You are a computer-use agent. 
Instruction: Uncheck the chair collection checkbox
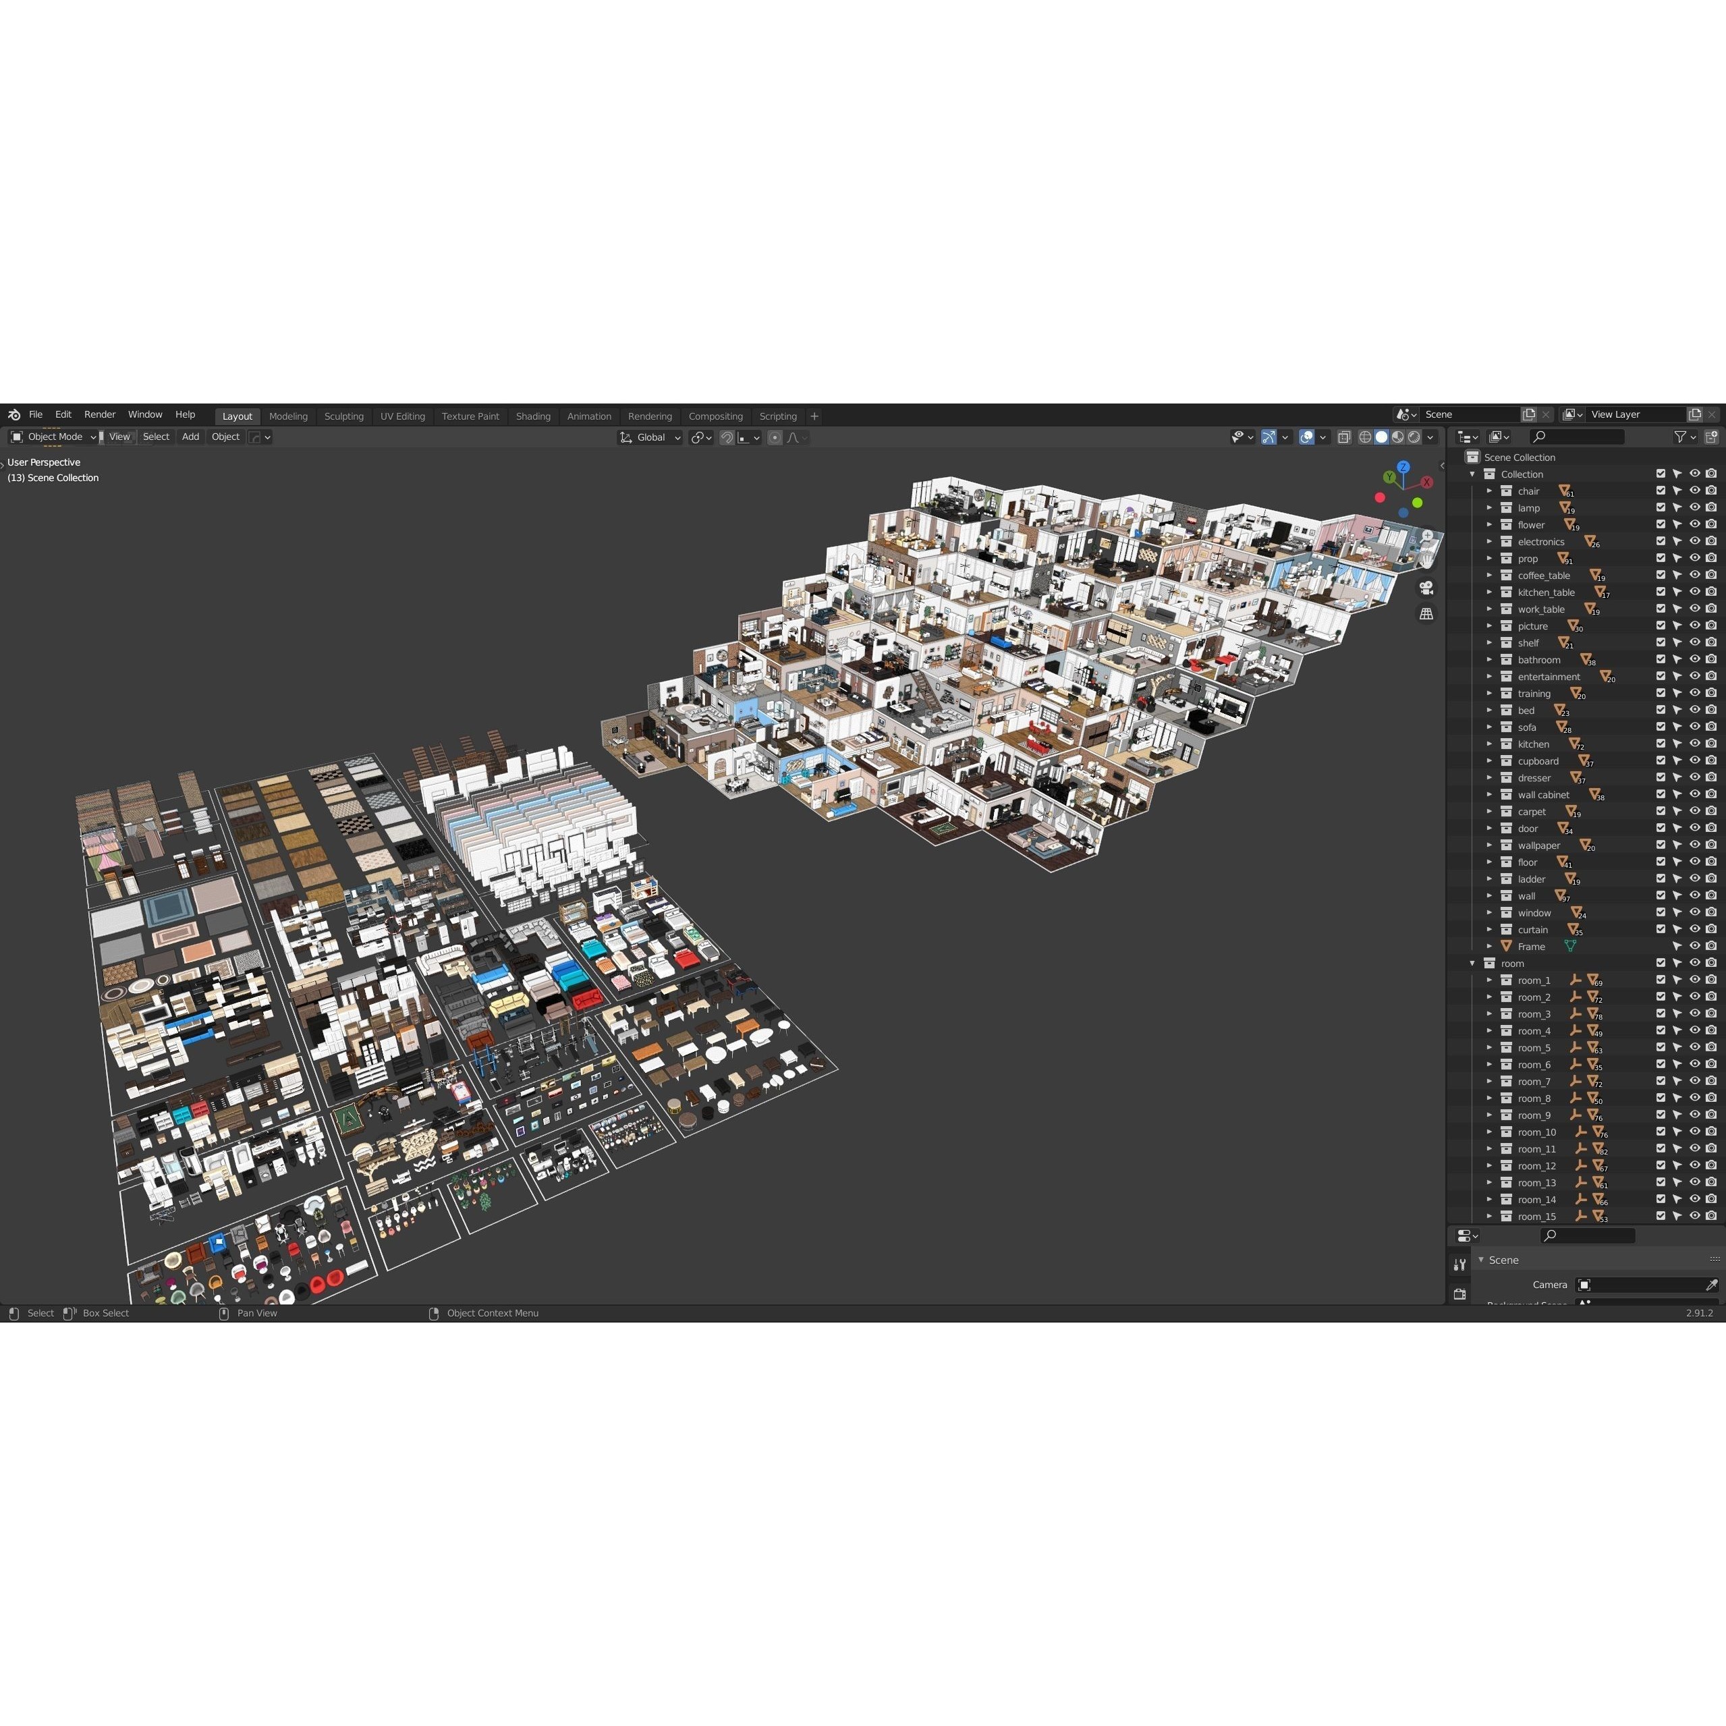pos(1661,491)
